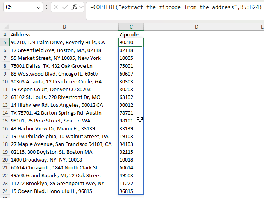Click zipcode cell 19103
The width and height of the screenshot is (264, 198).
(x=131, y=136)
